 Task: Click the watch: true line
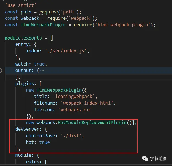[x=31, y=64]
